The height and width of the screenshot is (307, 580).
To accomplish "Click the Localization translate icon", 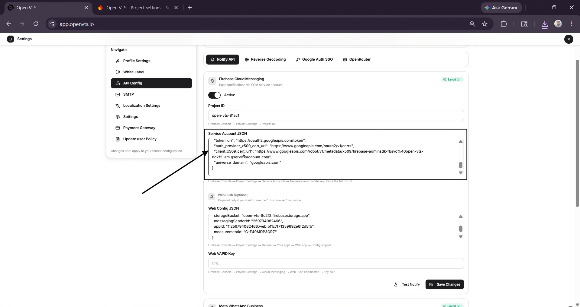I will click(x=118, y=106).
